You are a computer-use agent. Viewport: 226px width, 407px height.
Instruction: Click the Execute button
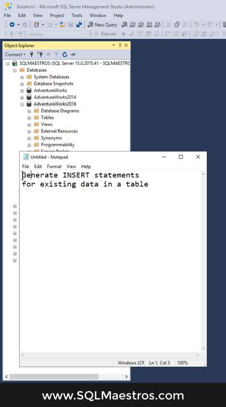[x=106, y=34]
